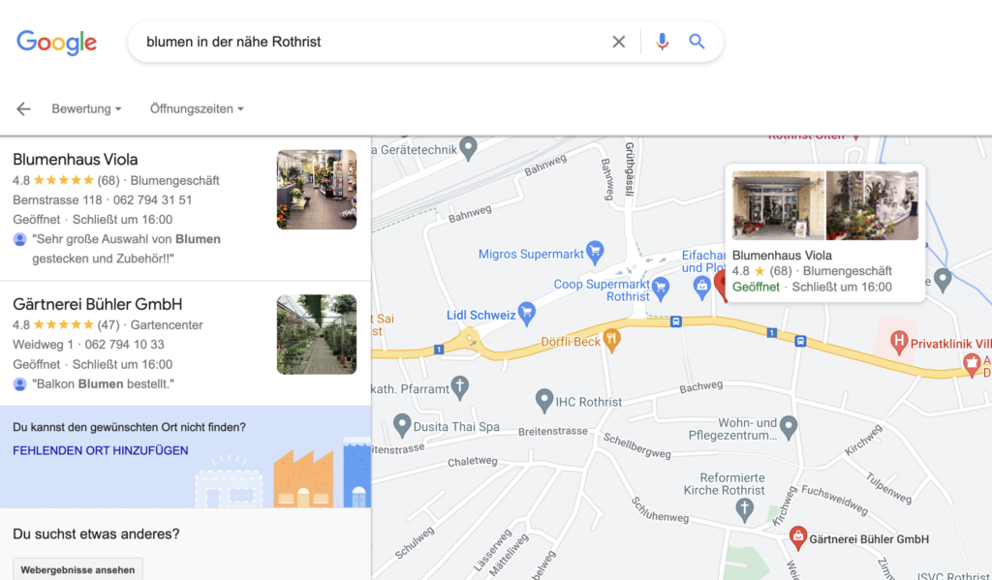Start voice search with the microphone icon
Image resolution: width=992 pixels, height=580 pixels.
coord(662,42)
